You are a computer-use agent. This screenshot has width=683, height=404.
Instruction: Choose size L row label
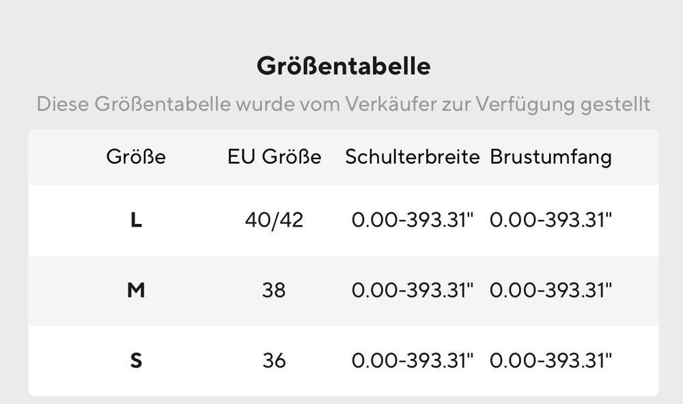[136, 220]
